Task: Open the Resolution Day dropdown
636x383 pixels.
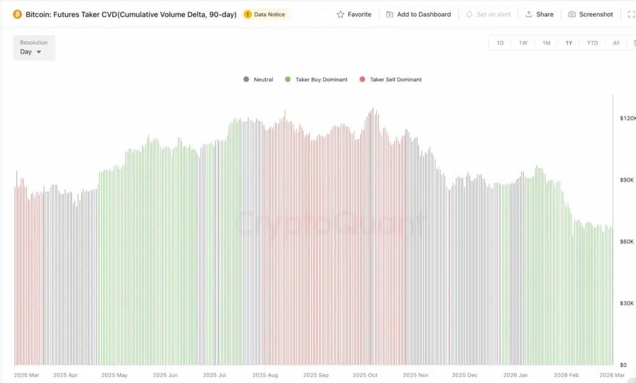Action: pyautogui.click(x=34, y=48)
